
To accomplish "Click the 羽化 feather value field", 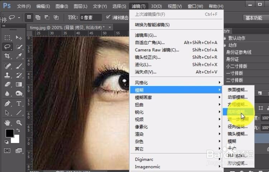I will (x=91, y=18).
